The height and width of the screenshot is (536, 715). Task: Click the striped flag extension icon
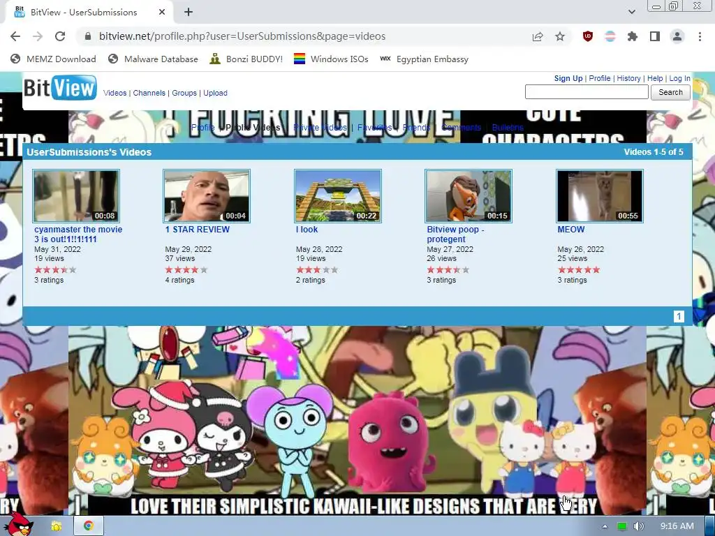pyautogui.click(x=610, y=36)
